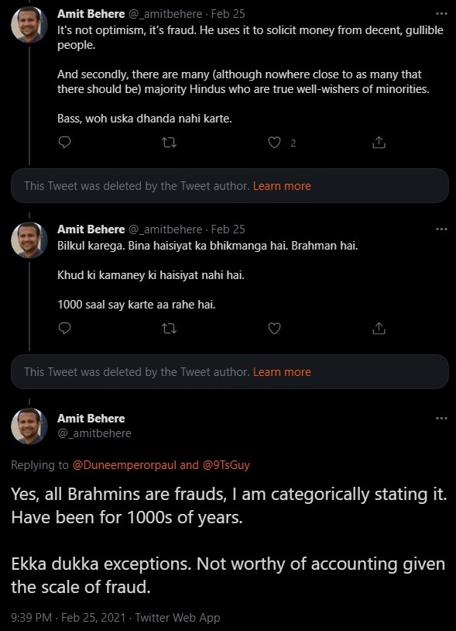Open the more options menu on the first tweet

tap(441, 13)
